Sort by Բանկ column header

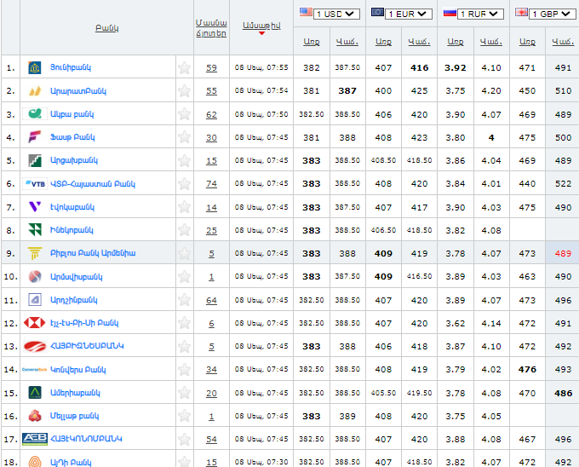click(x=107, y=28)
